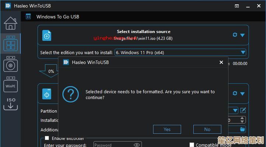Viewport: 266px width, 147px height.
Task: Click the question mark dialog icon
Action: click(71, 94)
